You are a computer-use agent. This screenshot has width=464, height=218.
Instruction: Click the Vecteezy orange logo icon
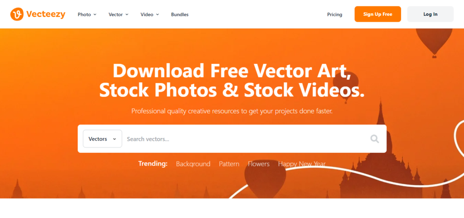coord(17,14)
